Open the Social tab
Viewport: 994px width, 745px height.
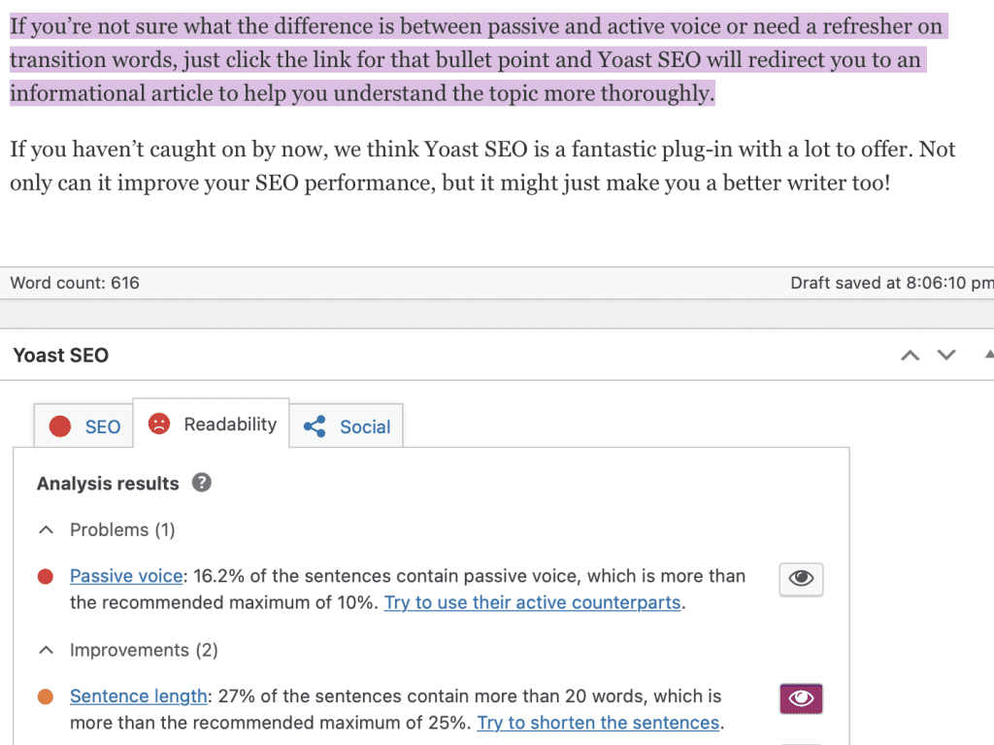(347, 425)
